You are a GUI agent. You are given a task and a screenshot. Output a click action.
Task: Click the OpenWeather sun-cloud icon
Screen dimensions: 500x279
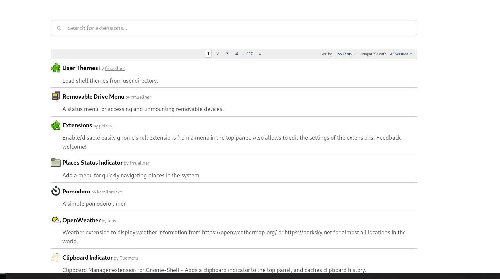click(x=56, y=220)
